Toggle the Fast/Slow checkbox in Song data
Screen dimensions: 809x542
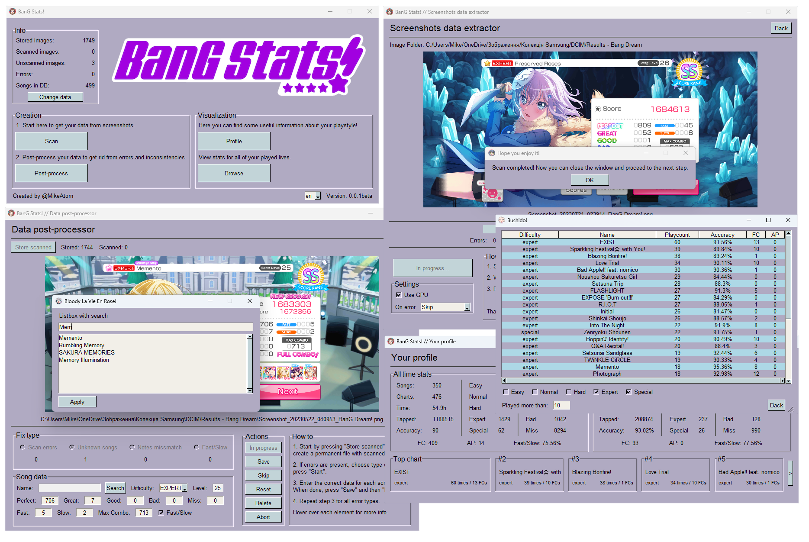coord(161,513)
